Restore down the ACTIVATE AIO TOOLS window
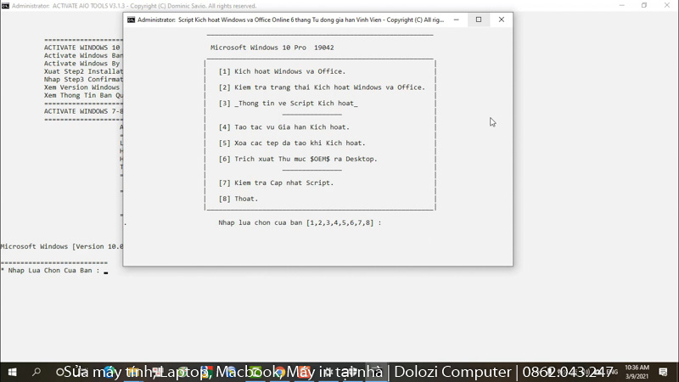The height and width of the screenshot is (382, 679). click(643, 5)
